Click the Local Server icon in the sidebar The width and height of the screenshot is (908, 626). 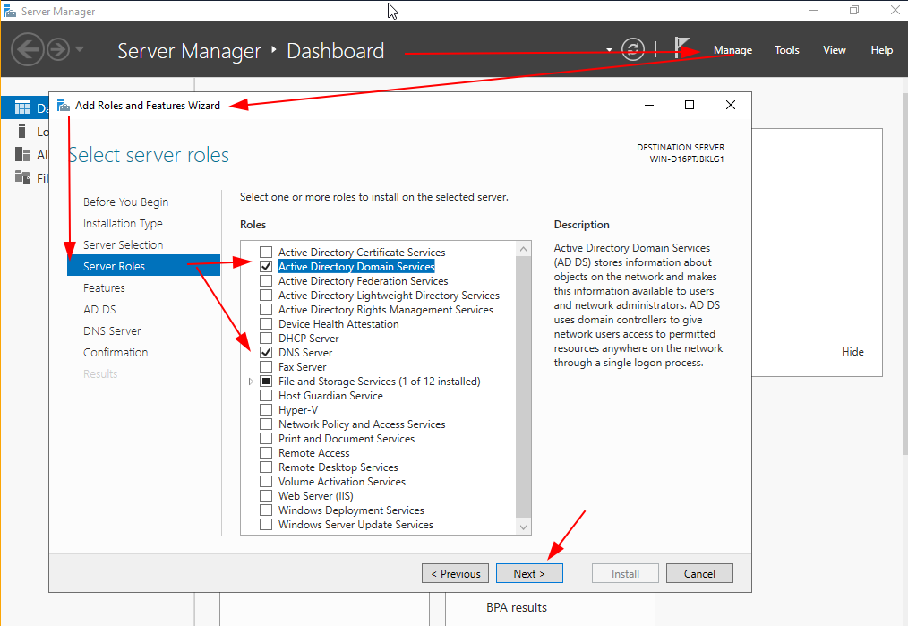coord(22,132)
